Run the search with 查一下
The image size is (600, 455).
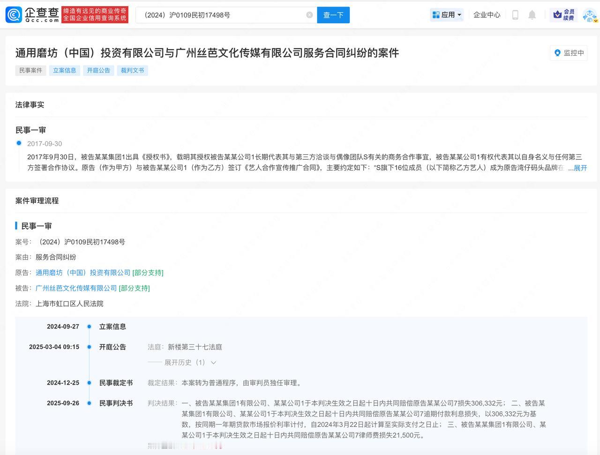(x=333, y=15)
